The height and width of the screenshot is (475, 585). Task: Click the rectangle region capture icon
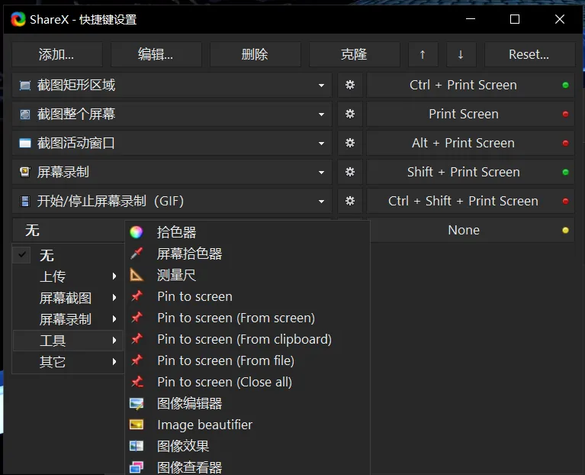tap(25, 86)
